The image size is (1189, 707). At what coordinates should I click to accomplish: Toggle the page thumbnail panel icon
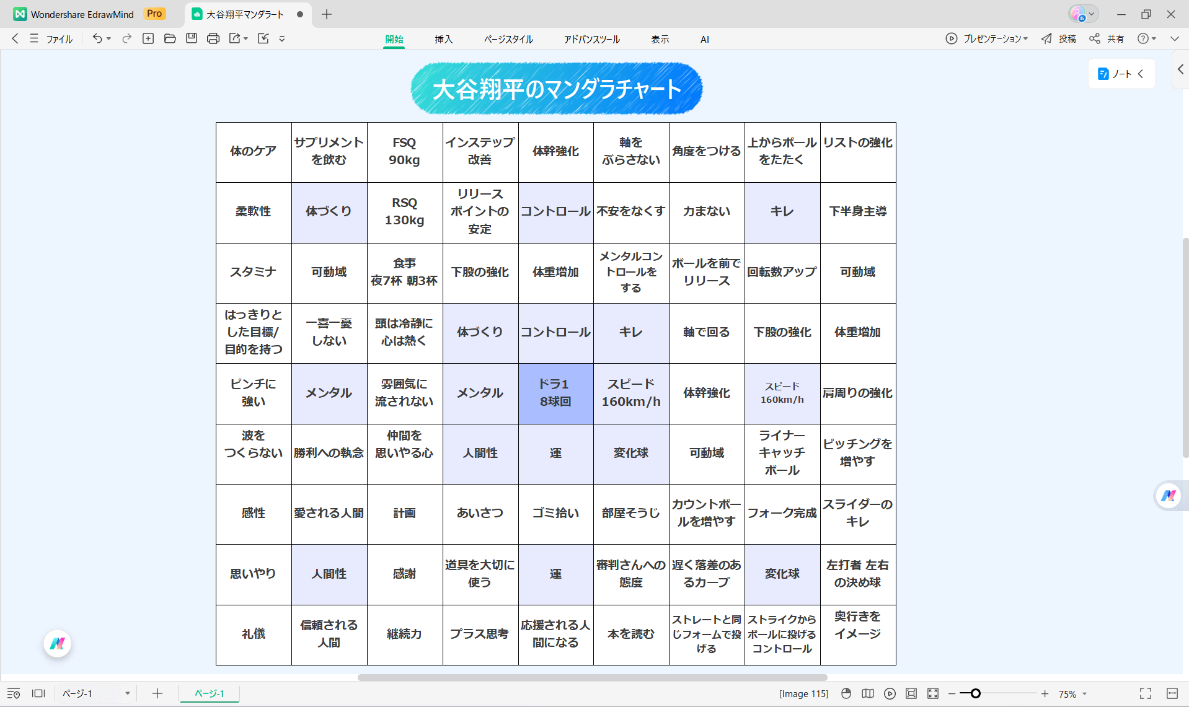point(38,693)
